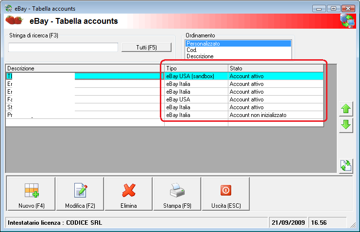The width and height of the screenshot is (360, 232).
Task: Select Cod. in Ordinamento list
Action: pos(238,50)
